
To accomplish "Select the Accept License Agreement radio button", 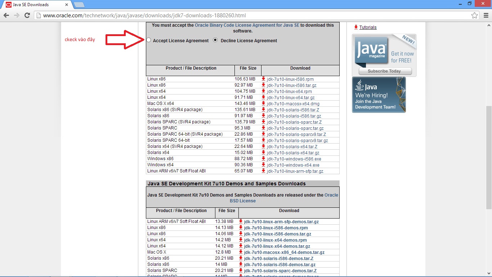I will click(x=148, y=40).
